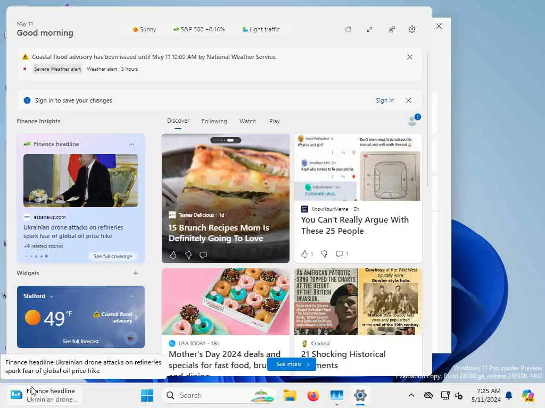This screenshot has width=545, height=408.
Task: Open the muted volume tray icon
Action: click(x=458, y=395)
